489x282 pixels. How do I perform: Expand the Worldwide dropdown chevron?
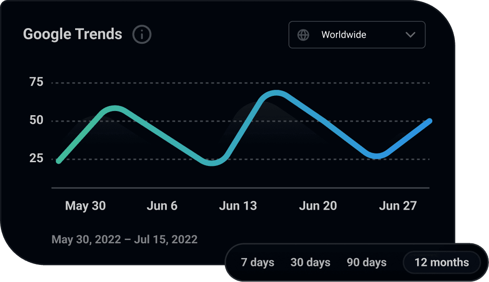[410, 35]
